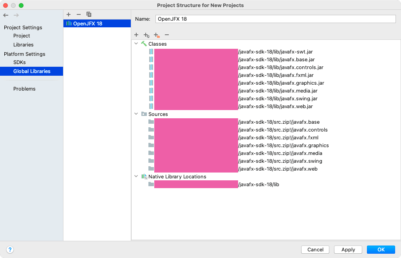Select the Classes category label

(157, 44)
